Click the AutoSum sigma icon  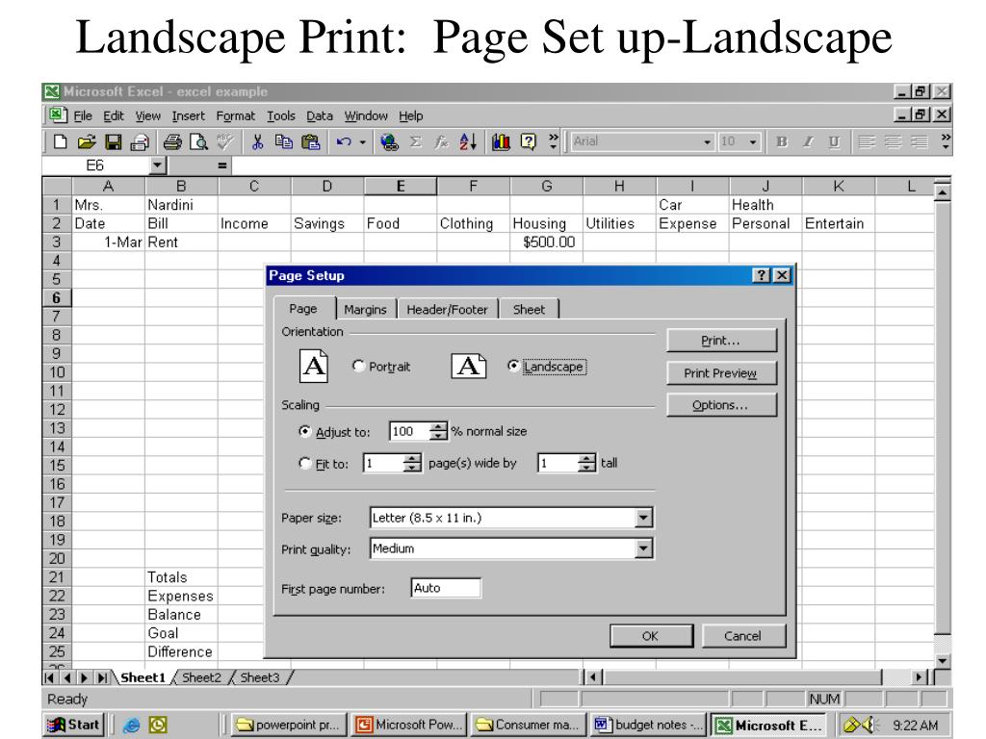416,142
